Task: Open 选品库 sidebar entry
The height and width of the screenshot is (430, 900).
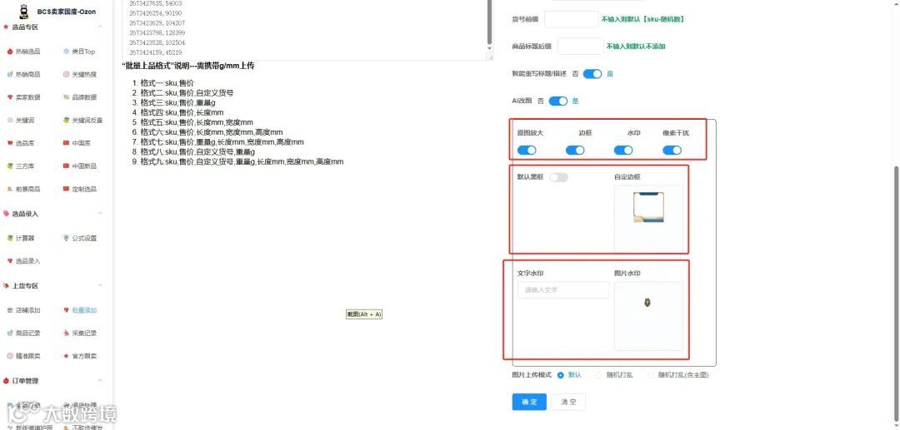Action: 21,143
